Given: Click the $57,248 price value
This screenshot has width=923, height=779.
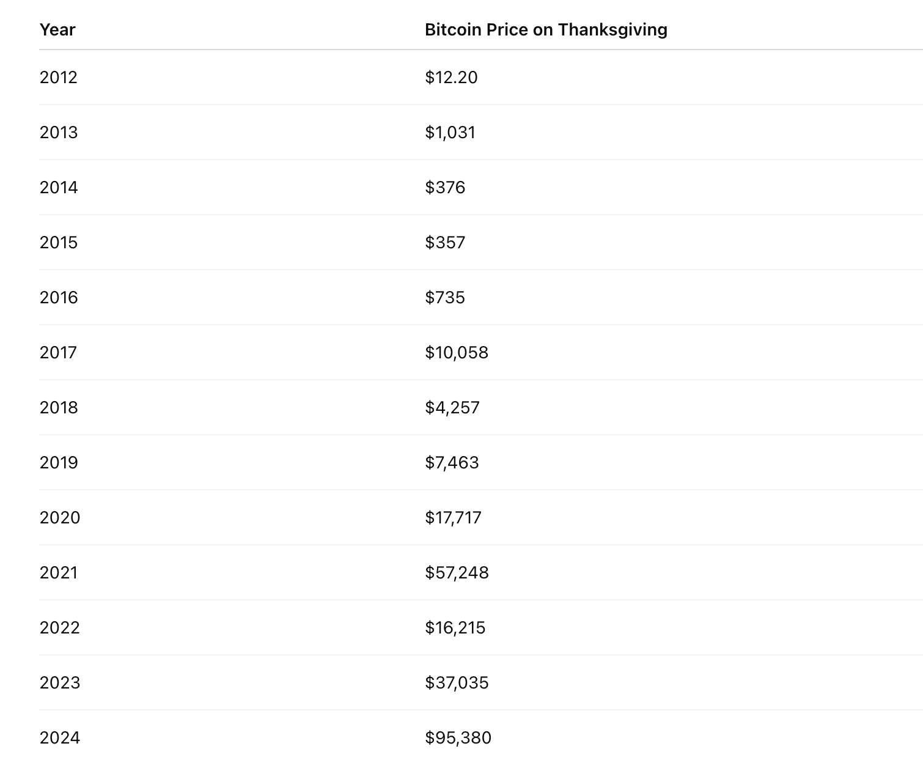Looking at the screenshot, I should (457, 572).
